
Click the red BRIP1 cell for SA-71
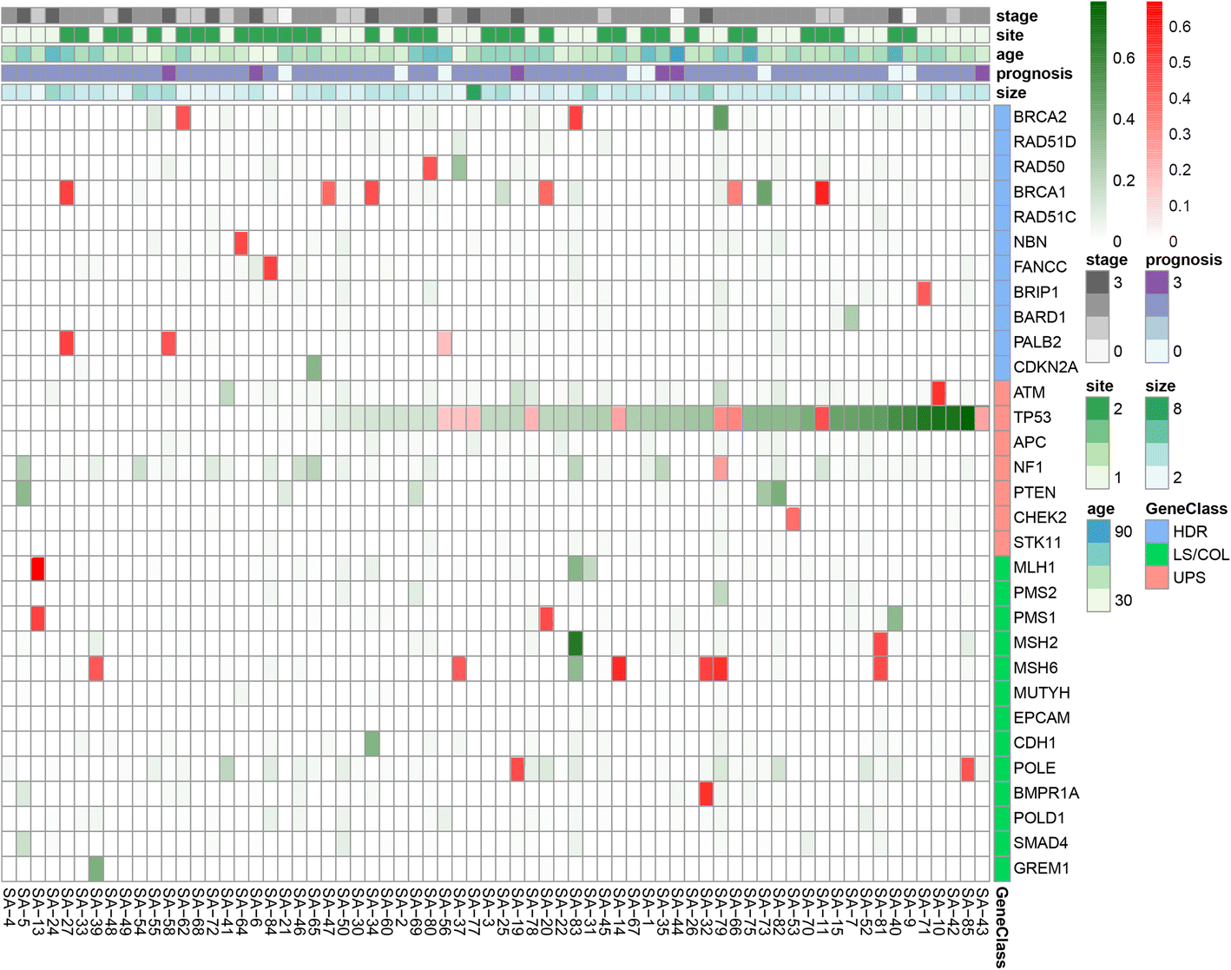(x=924, y=293)
